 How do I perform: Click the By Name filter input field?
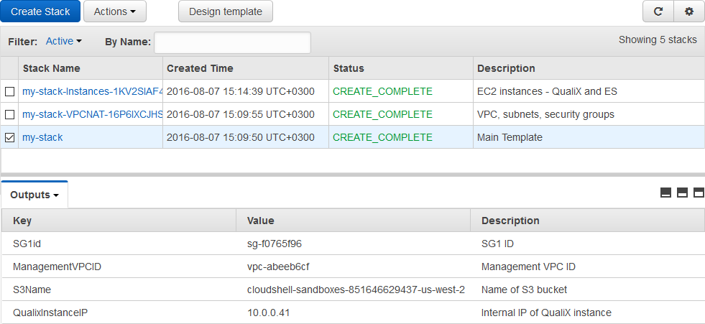tap(232, 42)
